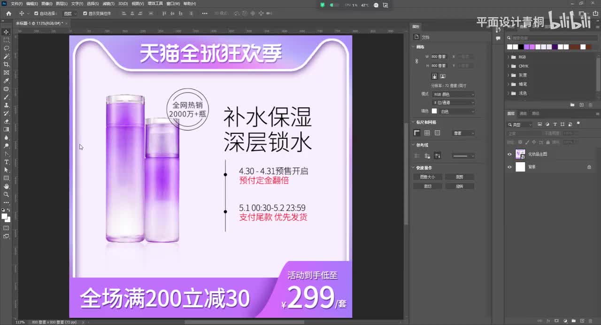The height and width of the screenshot is (325, 601).
Task: Toggle the 显示变换控件 checkbox
Action: pyautogui.click(x=85, y=13)
